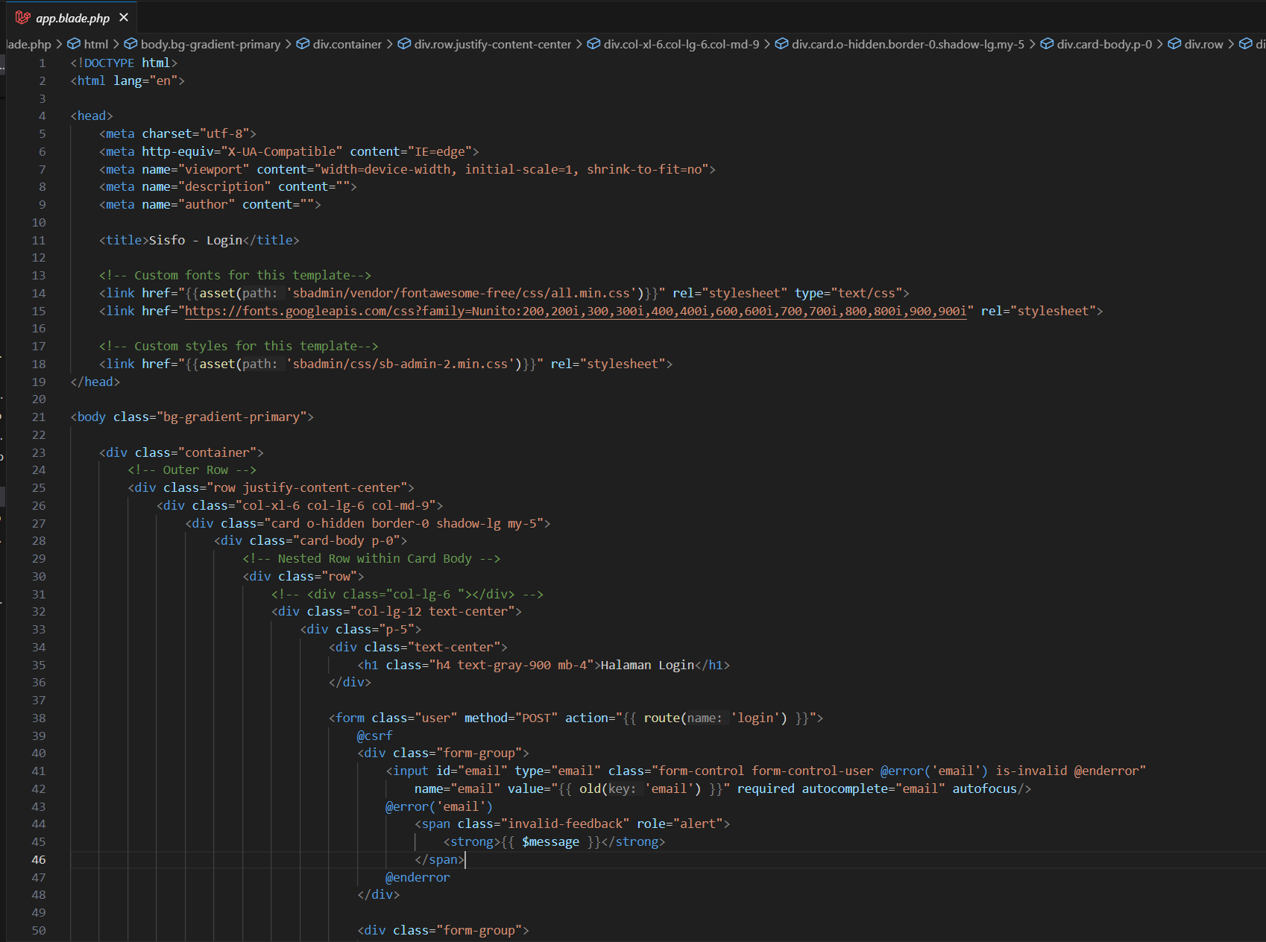Click the Sisfo - Login title text

click(x=196, y=240)
